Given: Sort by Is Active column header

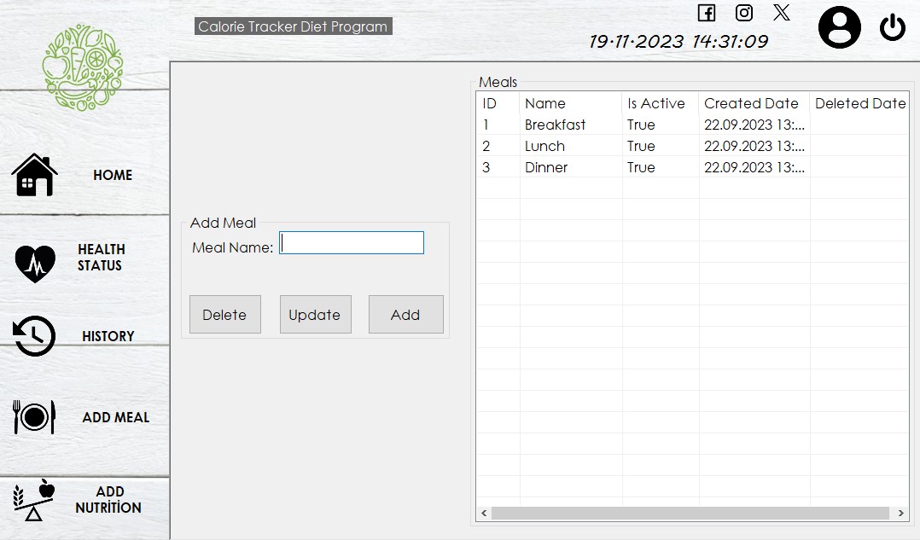Looking at the screenshot, I should (660, 103).
